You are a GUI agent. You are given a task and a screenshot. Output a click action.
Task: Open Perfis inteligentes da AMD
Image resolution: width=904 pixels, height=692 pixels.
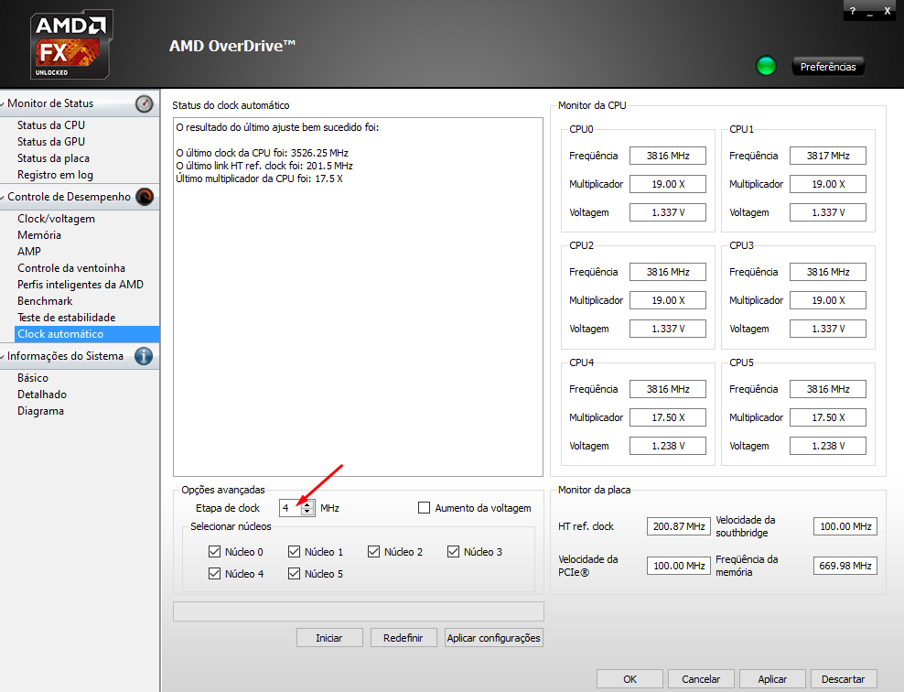81,285
